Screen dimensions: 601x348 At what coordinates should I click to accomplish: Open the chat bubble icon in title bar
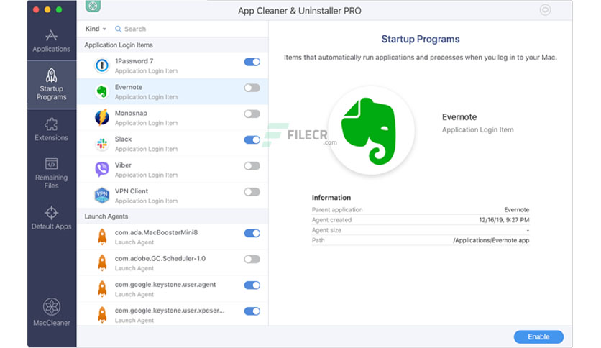(x=545, y=10)
